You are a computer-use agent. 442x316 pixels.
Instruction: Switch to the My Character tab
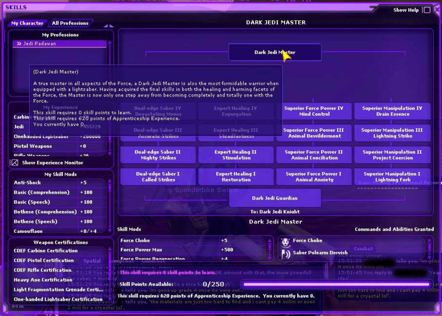tap(27, 23)
